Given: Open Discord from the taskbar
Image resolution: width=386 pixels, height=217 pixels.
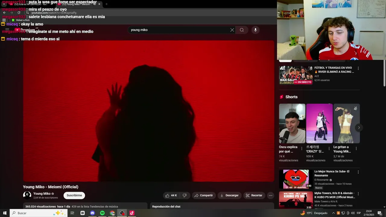Looking at the screenshot, I should (x=93, y=213).
